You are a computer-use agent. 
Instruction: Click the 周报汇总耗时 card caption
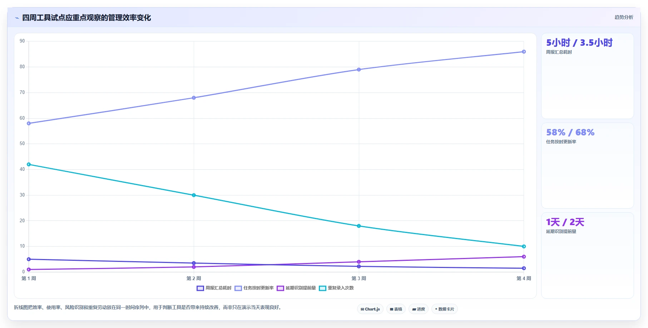(x=559, y=52)
